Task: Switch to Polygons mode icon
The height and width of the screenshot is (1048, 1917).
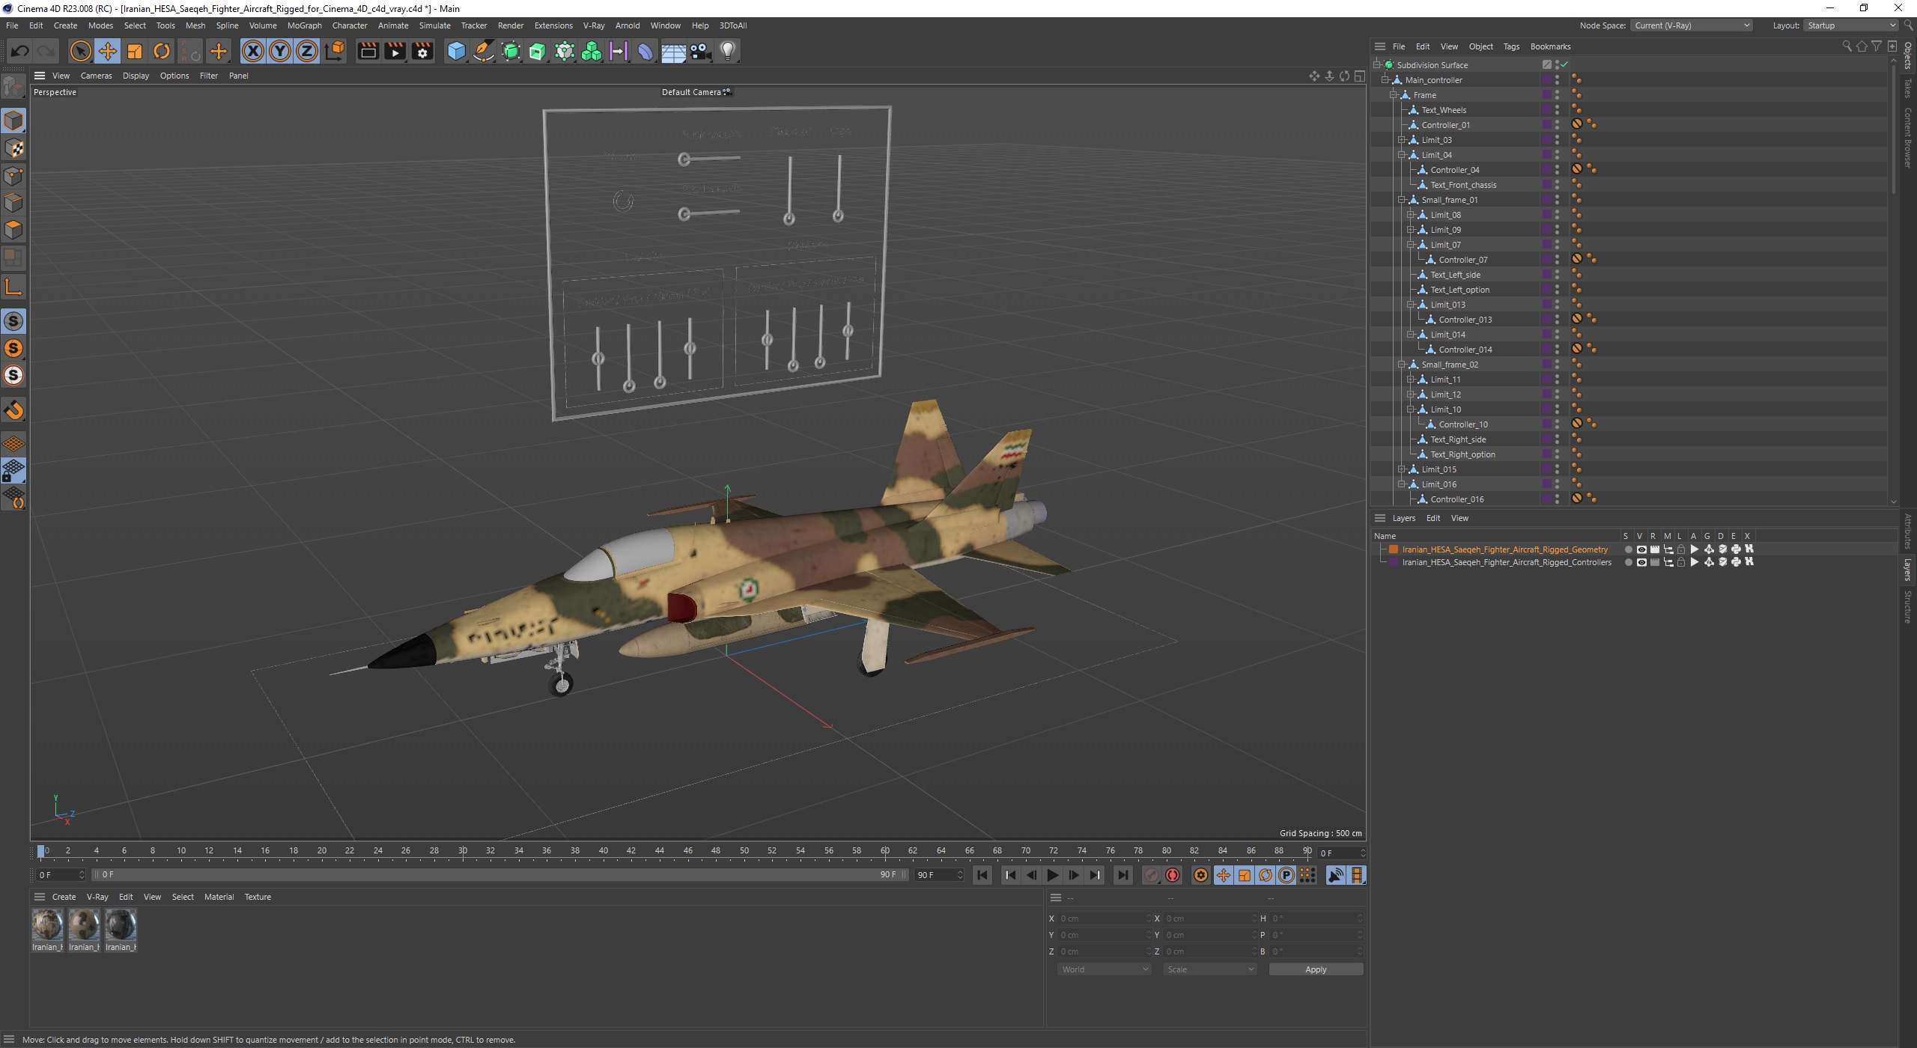Action: [13, 230]
